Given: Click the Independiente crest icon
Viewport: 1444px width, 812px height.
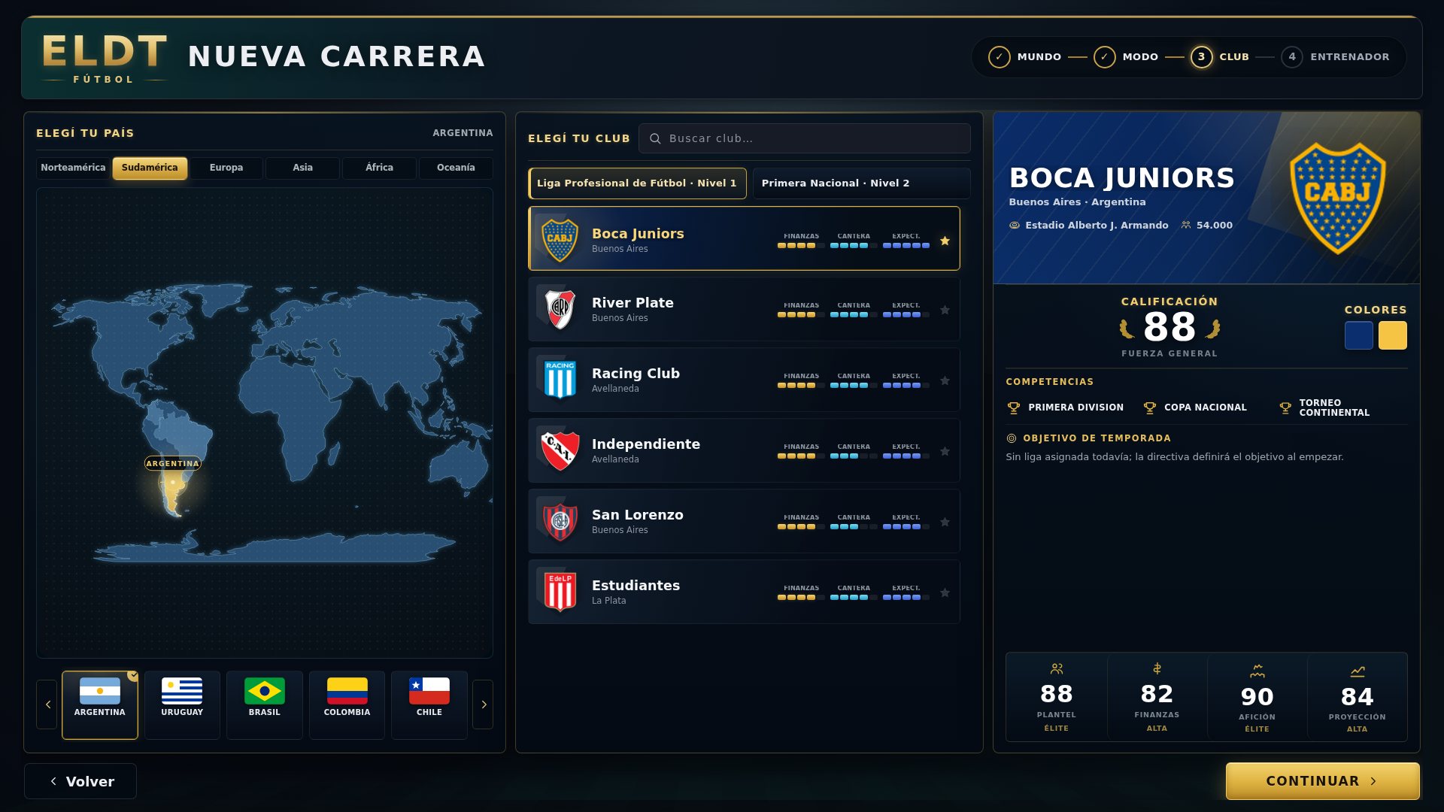Looking at the screenshot, I should [x=560, y=450].
